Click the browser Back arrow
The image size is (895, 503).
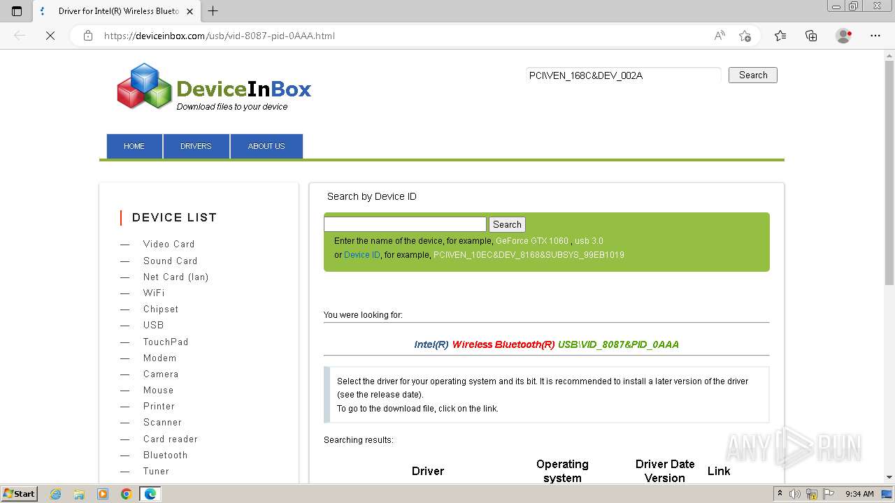click(x=20, y=36)
